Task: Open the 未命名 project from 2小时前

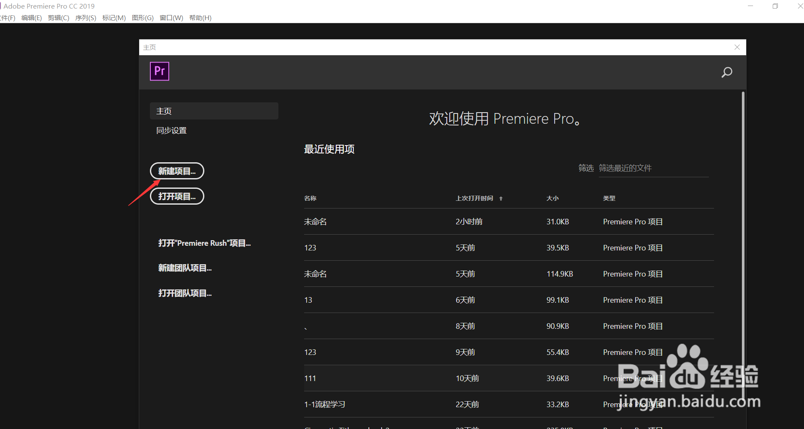Action: (509, 222)
